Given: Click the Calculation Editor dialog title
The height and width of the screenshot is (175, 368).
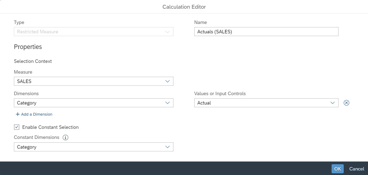Looking at the screenshot, I should [x=184, y=7].
